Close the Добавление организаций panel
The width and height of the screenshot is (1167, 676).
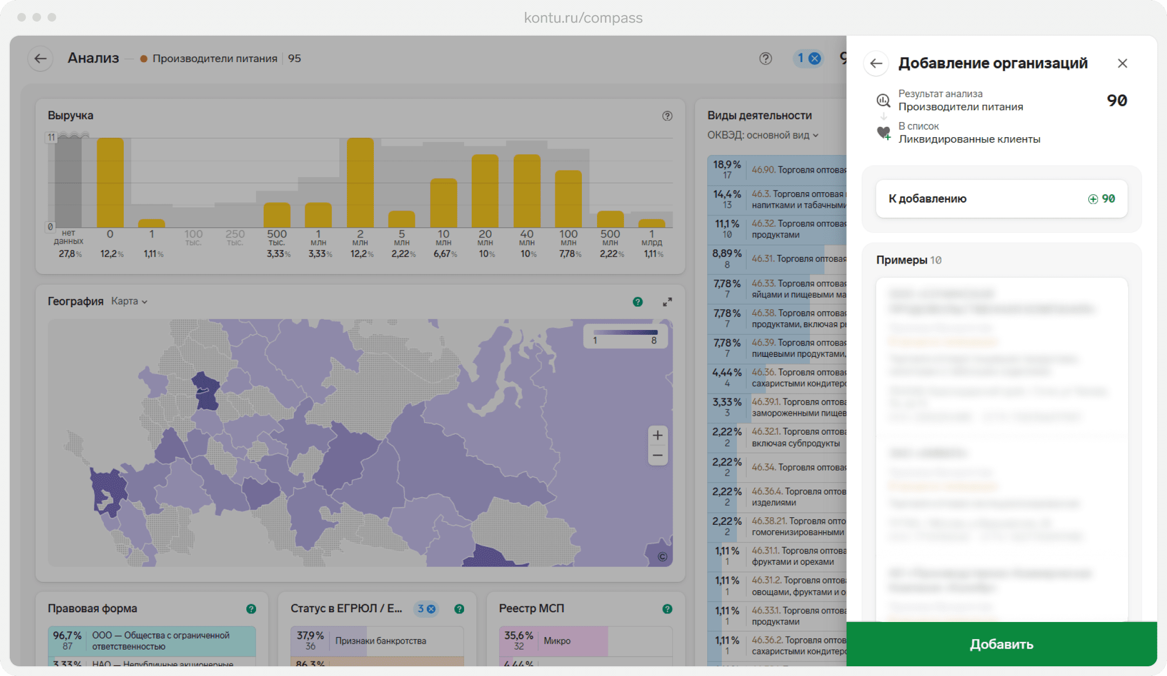(x=1122, y=64)
